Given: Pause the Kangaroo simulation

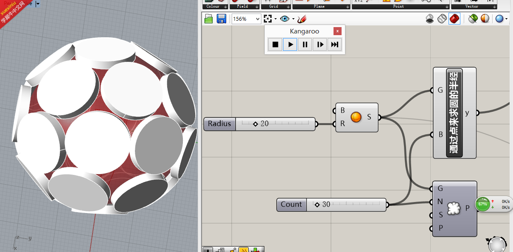Looking at the screenshot, I should point(305,44).
